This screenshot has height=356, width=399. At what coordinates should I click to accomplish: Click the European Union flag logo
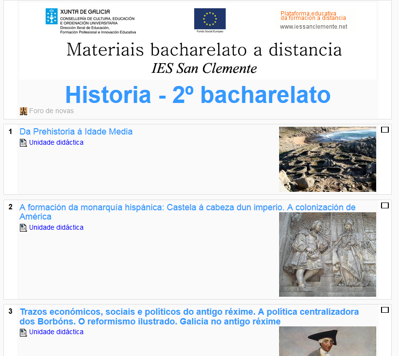click(210, 19)
